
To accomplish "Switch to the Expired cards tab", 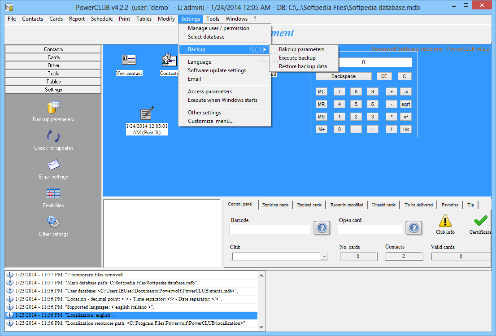I will [309, 205].
